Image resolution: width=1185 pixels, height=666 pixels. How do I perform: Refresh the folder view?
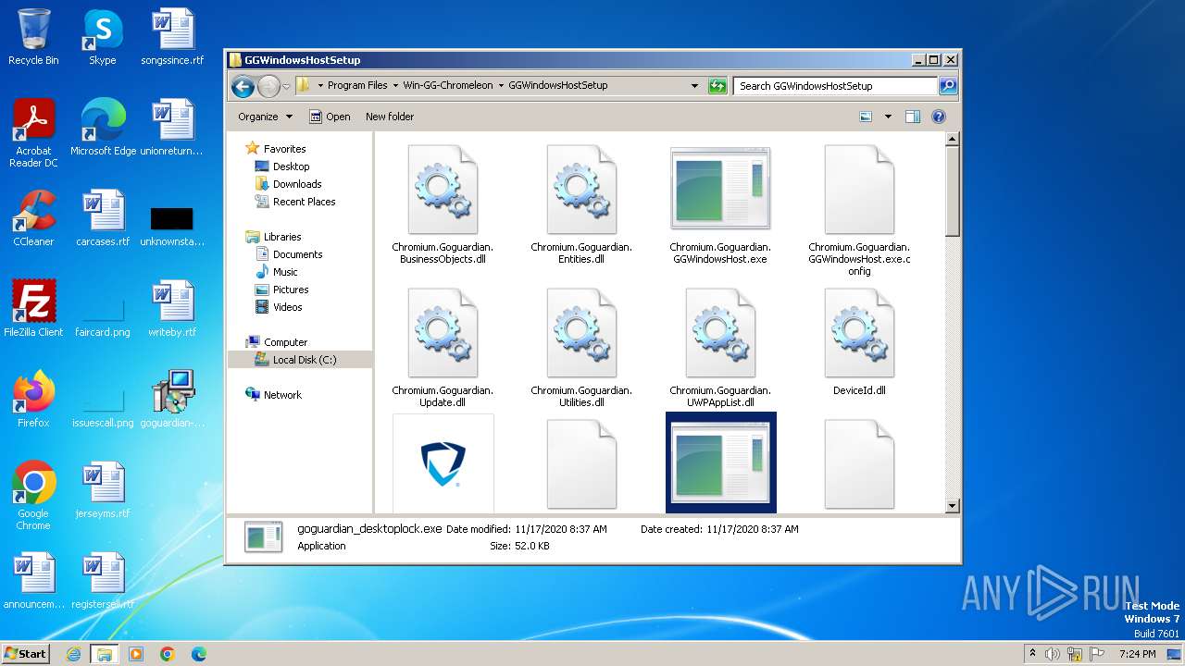click(717, 85)
